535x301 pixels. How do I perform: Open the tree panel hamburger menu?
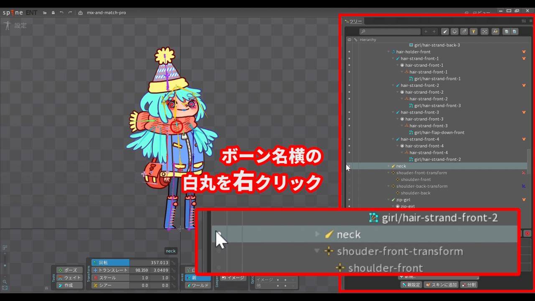pyautogui.click(x=531, y=21)
